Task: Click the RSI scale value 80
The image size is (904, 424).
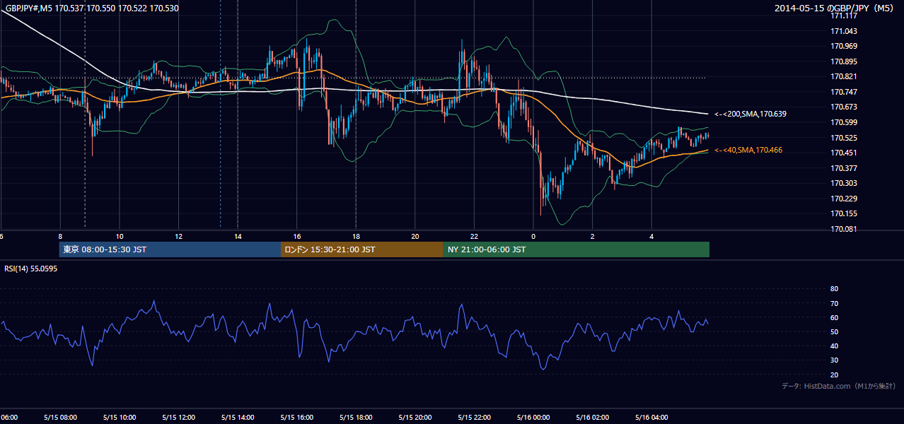Action: [834, 289]
